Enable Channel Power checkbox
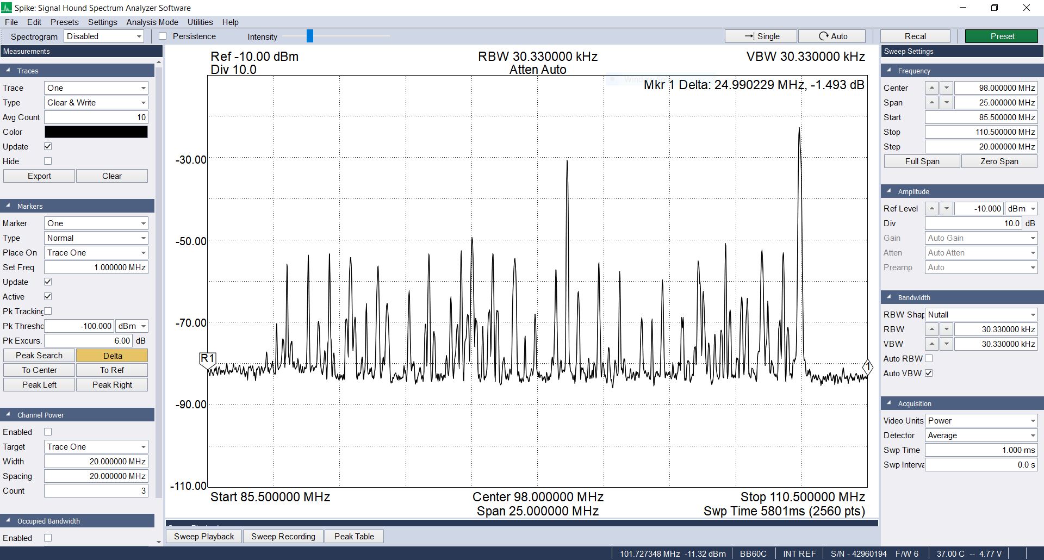The width and height of the screenshot is (1044, 560). [48, 432]
